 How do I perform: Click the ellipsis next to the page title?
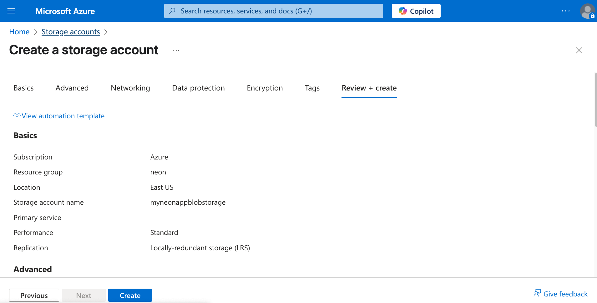[176, 50]
